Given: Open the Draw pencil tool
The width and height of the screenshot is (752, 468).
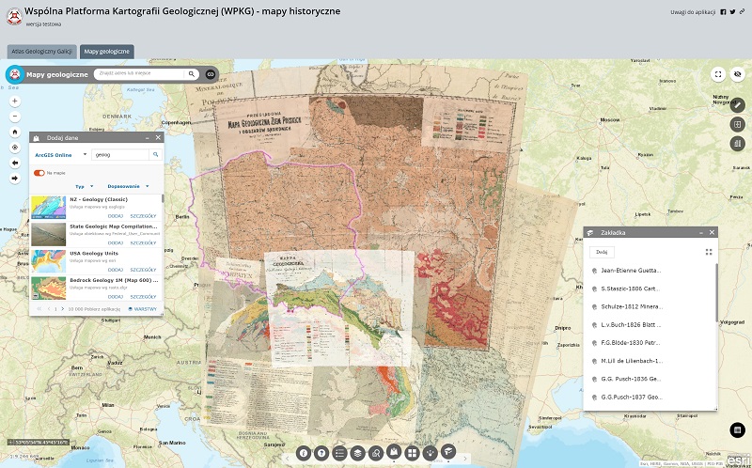Looking at the screenshot, I should click(738, 105).
